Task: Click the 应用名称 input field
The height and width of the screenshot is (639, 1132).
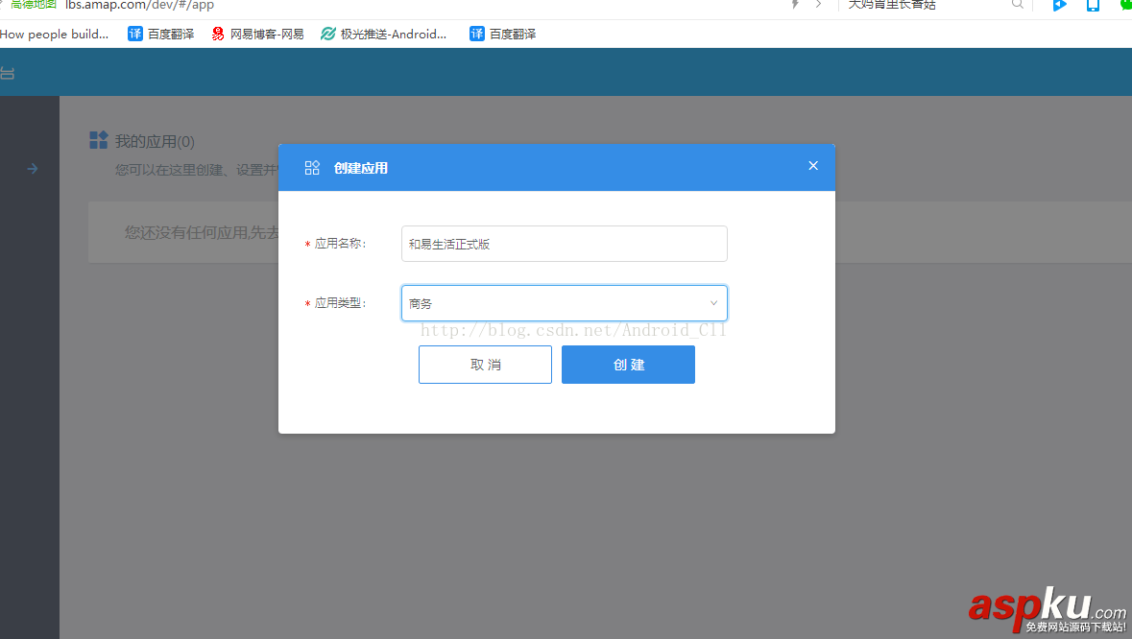Action: point(564,244)
